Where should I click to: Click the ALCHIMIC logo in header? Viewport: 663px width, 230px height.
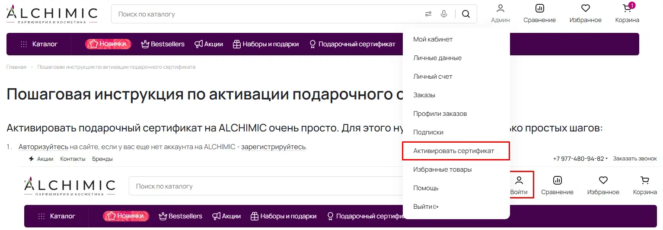52,14
